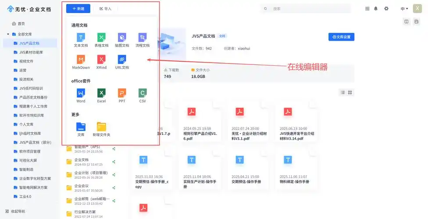Viewport: 428px width, 219px height.
Task: Open 交期预估-操作手册_copy document
Action: click(152, 170)
